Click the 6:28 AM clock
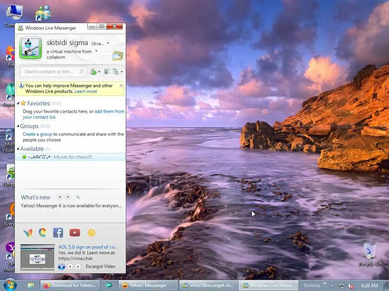Viewport: 389px width, 291px height. [370, 286]
